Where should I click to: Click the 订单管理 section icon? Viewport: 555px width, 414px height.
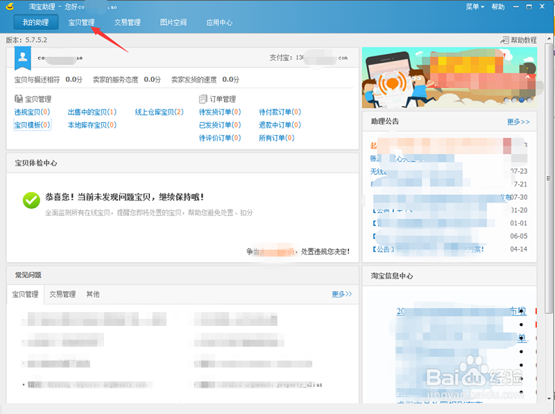[x=203, y=98]
